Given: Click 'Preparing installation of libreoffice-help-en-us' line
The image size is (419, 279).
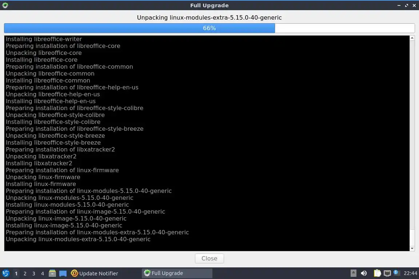Looking at the screenshot, I should (x=72, y=88).
